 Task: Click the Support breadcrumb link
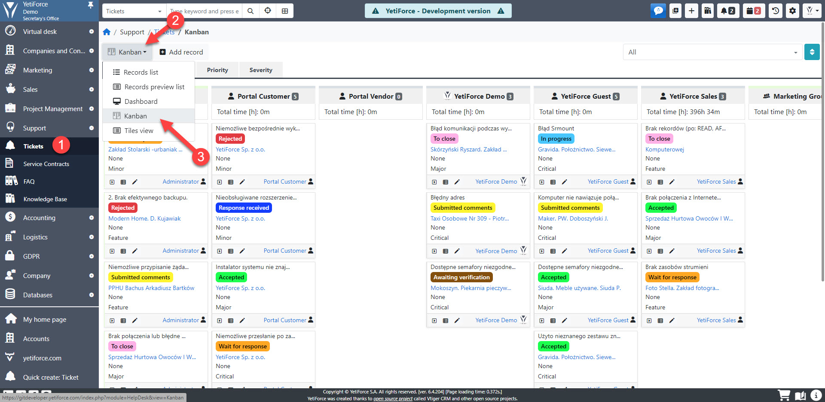coord(132,32)
